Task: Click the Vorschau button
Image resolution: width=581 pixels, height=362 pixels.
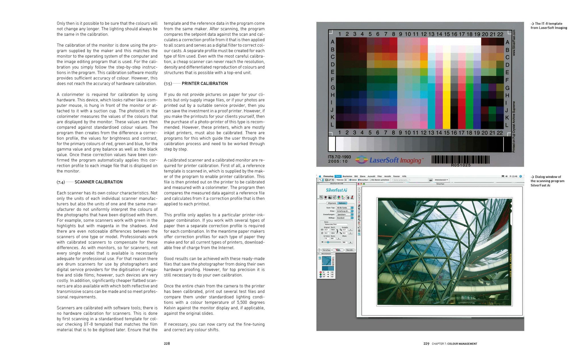Action: click(x=326, y=250)
